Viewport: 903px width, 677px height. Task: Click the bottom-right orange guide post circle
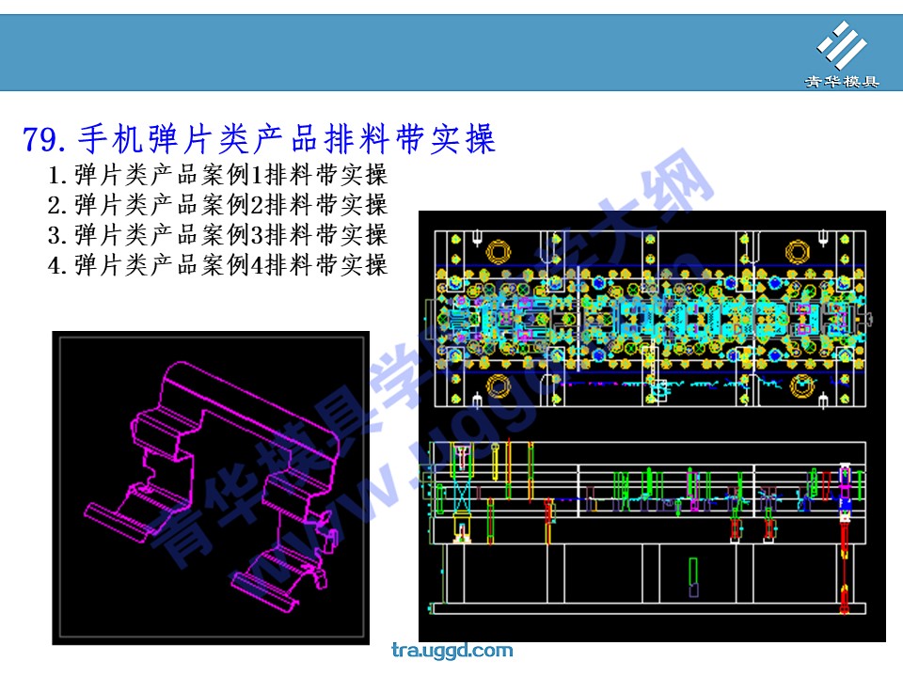click(801, 385)
